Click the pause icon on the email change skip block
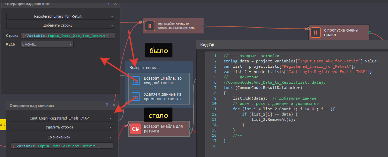 point(315,33)
